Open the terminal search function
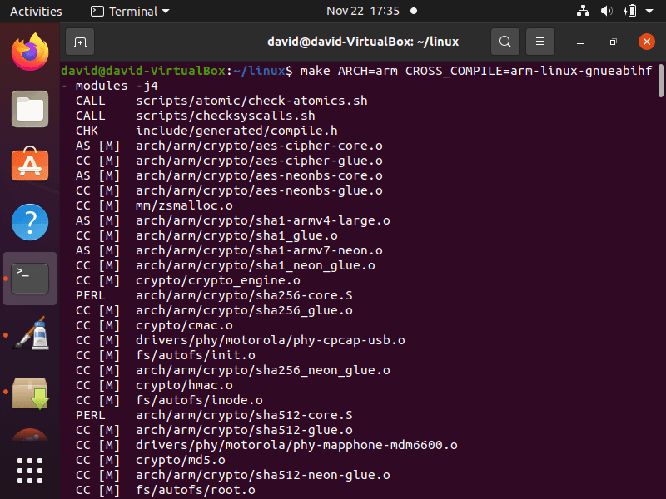Viewport: 666px width, 499px height. 505,41
